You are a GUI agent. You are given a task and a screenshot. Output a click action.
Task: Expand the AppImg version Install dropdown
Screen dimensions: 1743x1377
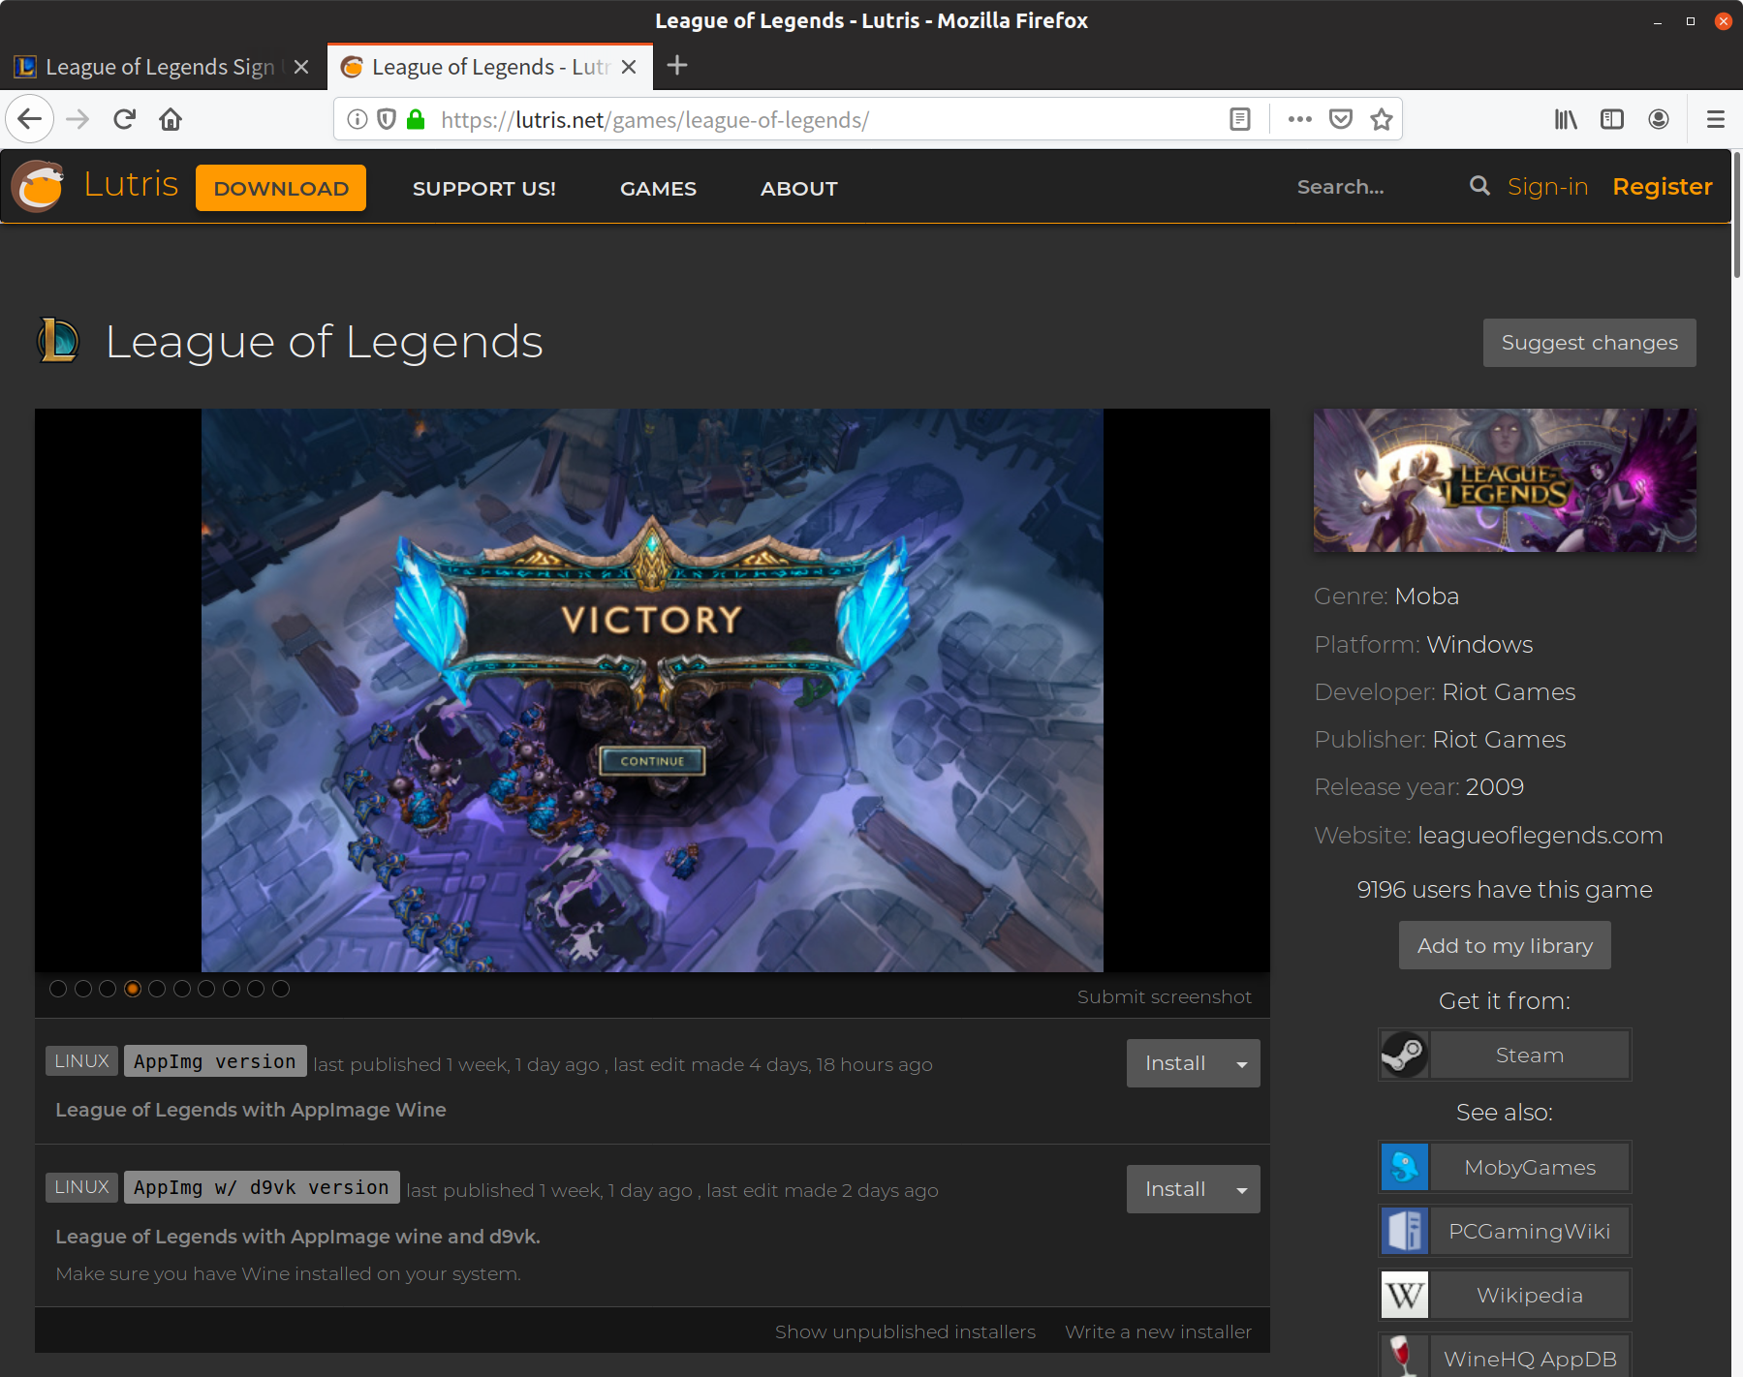(1241, 1062)
